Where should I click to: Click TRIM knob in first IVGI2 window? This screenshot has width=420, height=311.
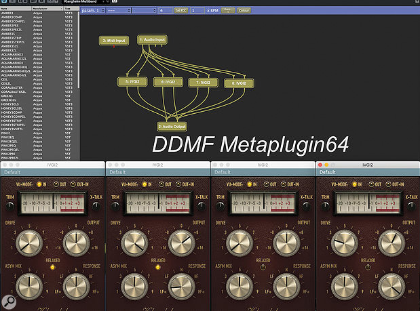(10, 206)
